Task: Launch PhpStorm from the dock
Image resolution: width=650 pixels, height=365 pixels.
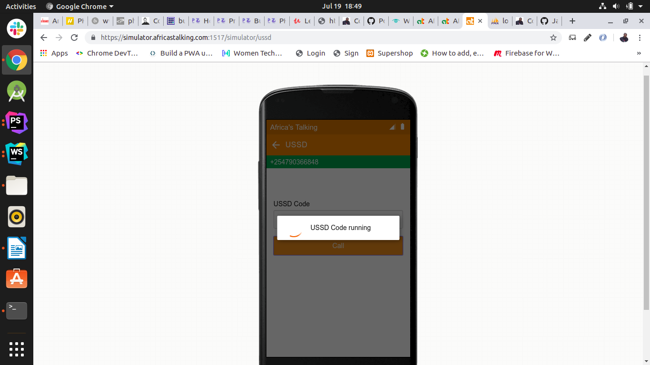Action: click(x=17, y=122)
